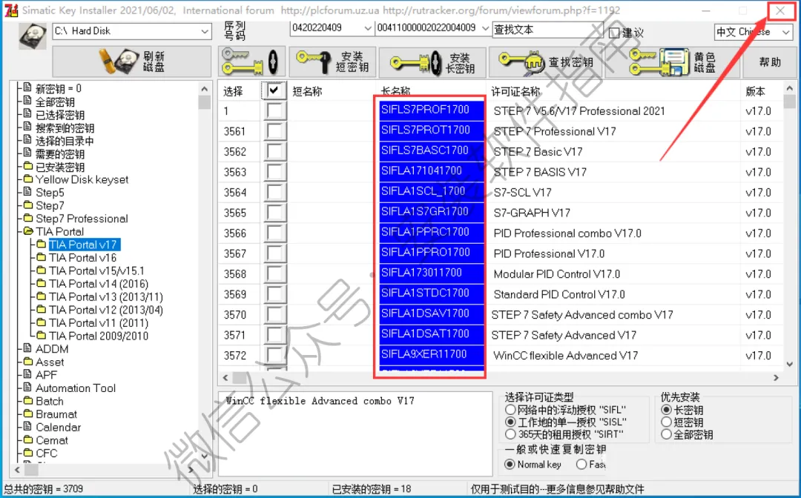Viewport: 801px width, 498px height.
Task: Click the key pair toolbar button
Action: (251, 62)
